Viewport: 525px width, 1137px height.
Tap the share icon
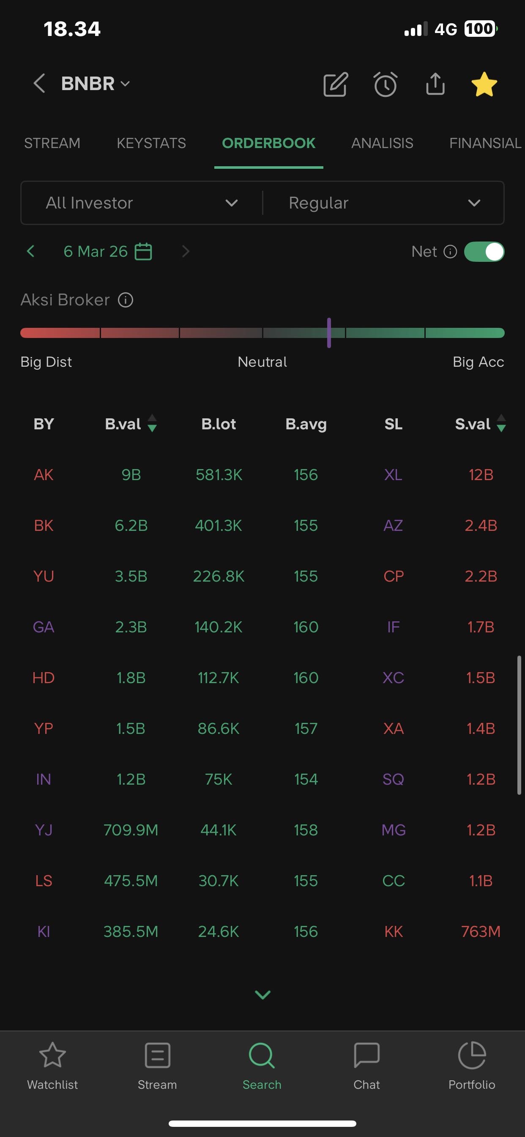tap(435, 84)
